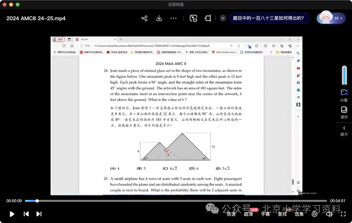Click the 查找 search in video button
The height and width of the screenshot is (223, 352).
click(282, 214)
